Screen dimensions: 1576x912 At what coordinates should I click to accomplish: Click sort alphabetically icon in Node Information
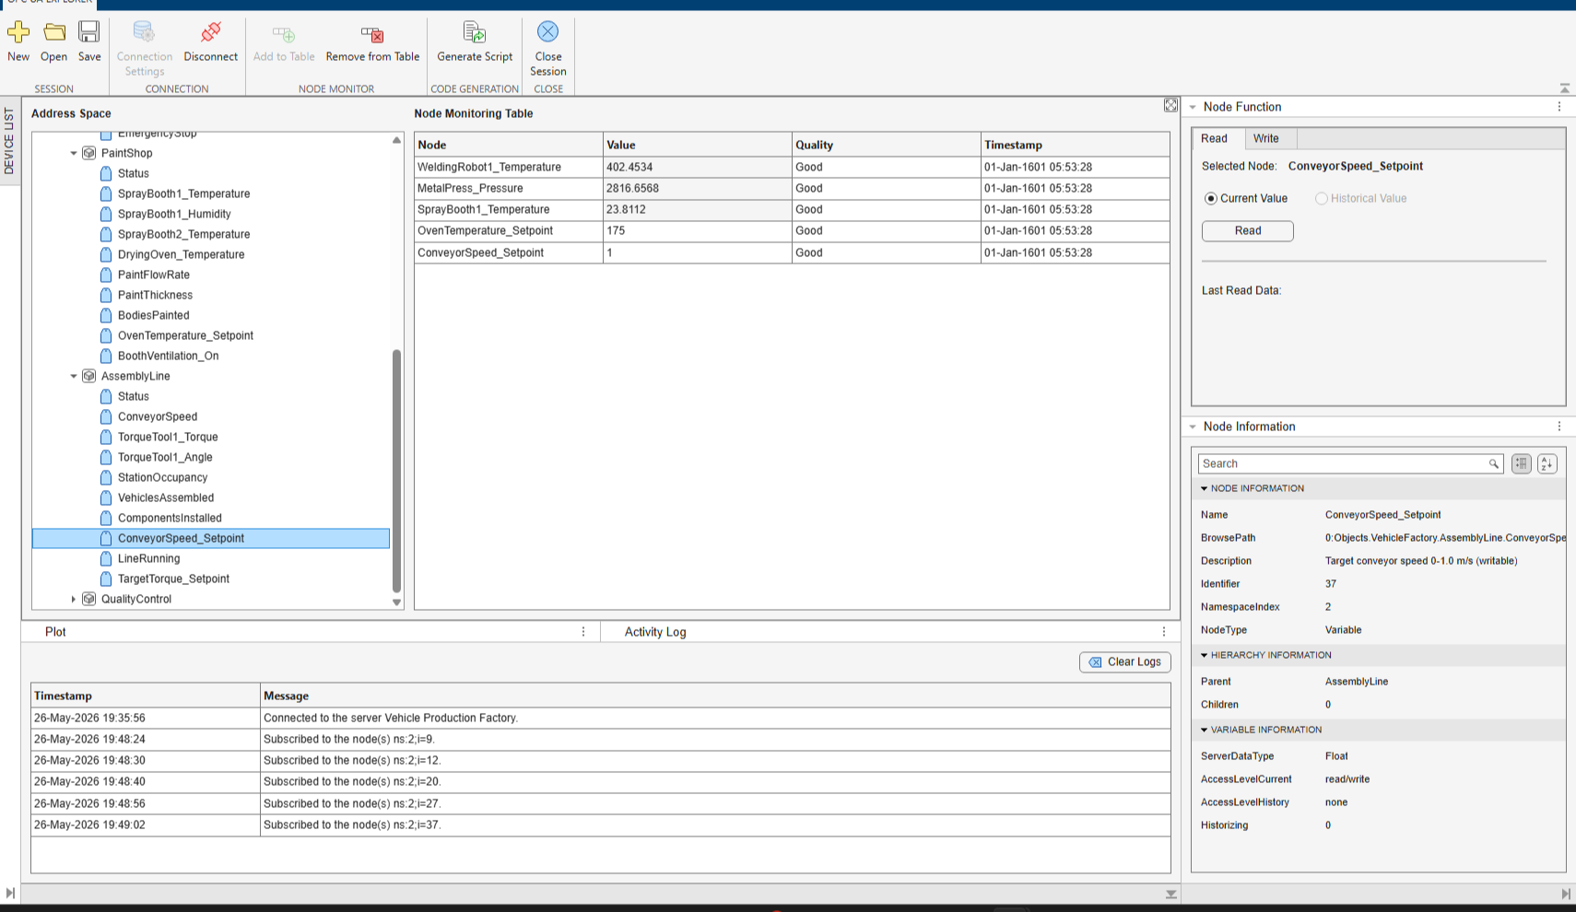(1547, 463)
